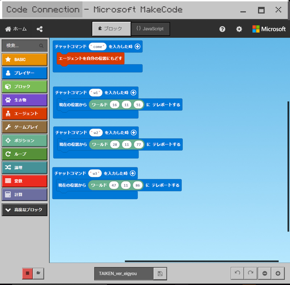Screen dimensions: 290x285
Task: Click the workspace horizontal scrollbar
Action: (202, 261)
